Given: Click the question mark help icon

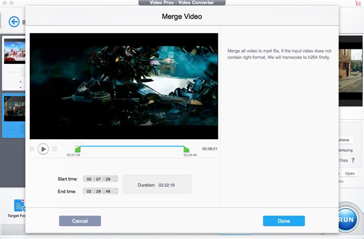Looking at the screenshot, I should click(353, 160).
